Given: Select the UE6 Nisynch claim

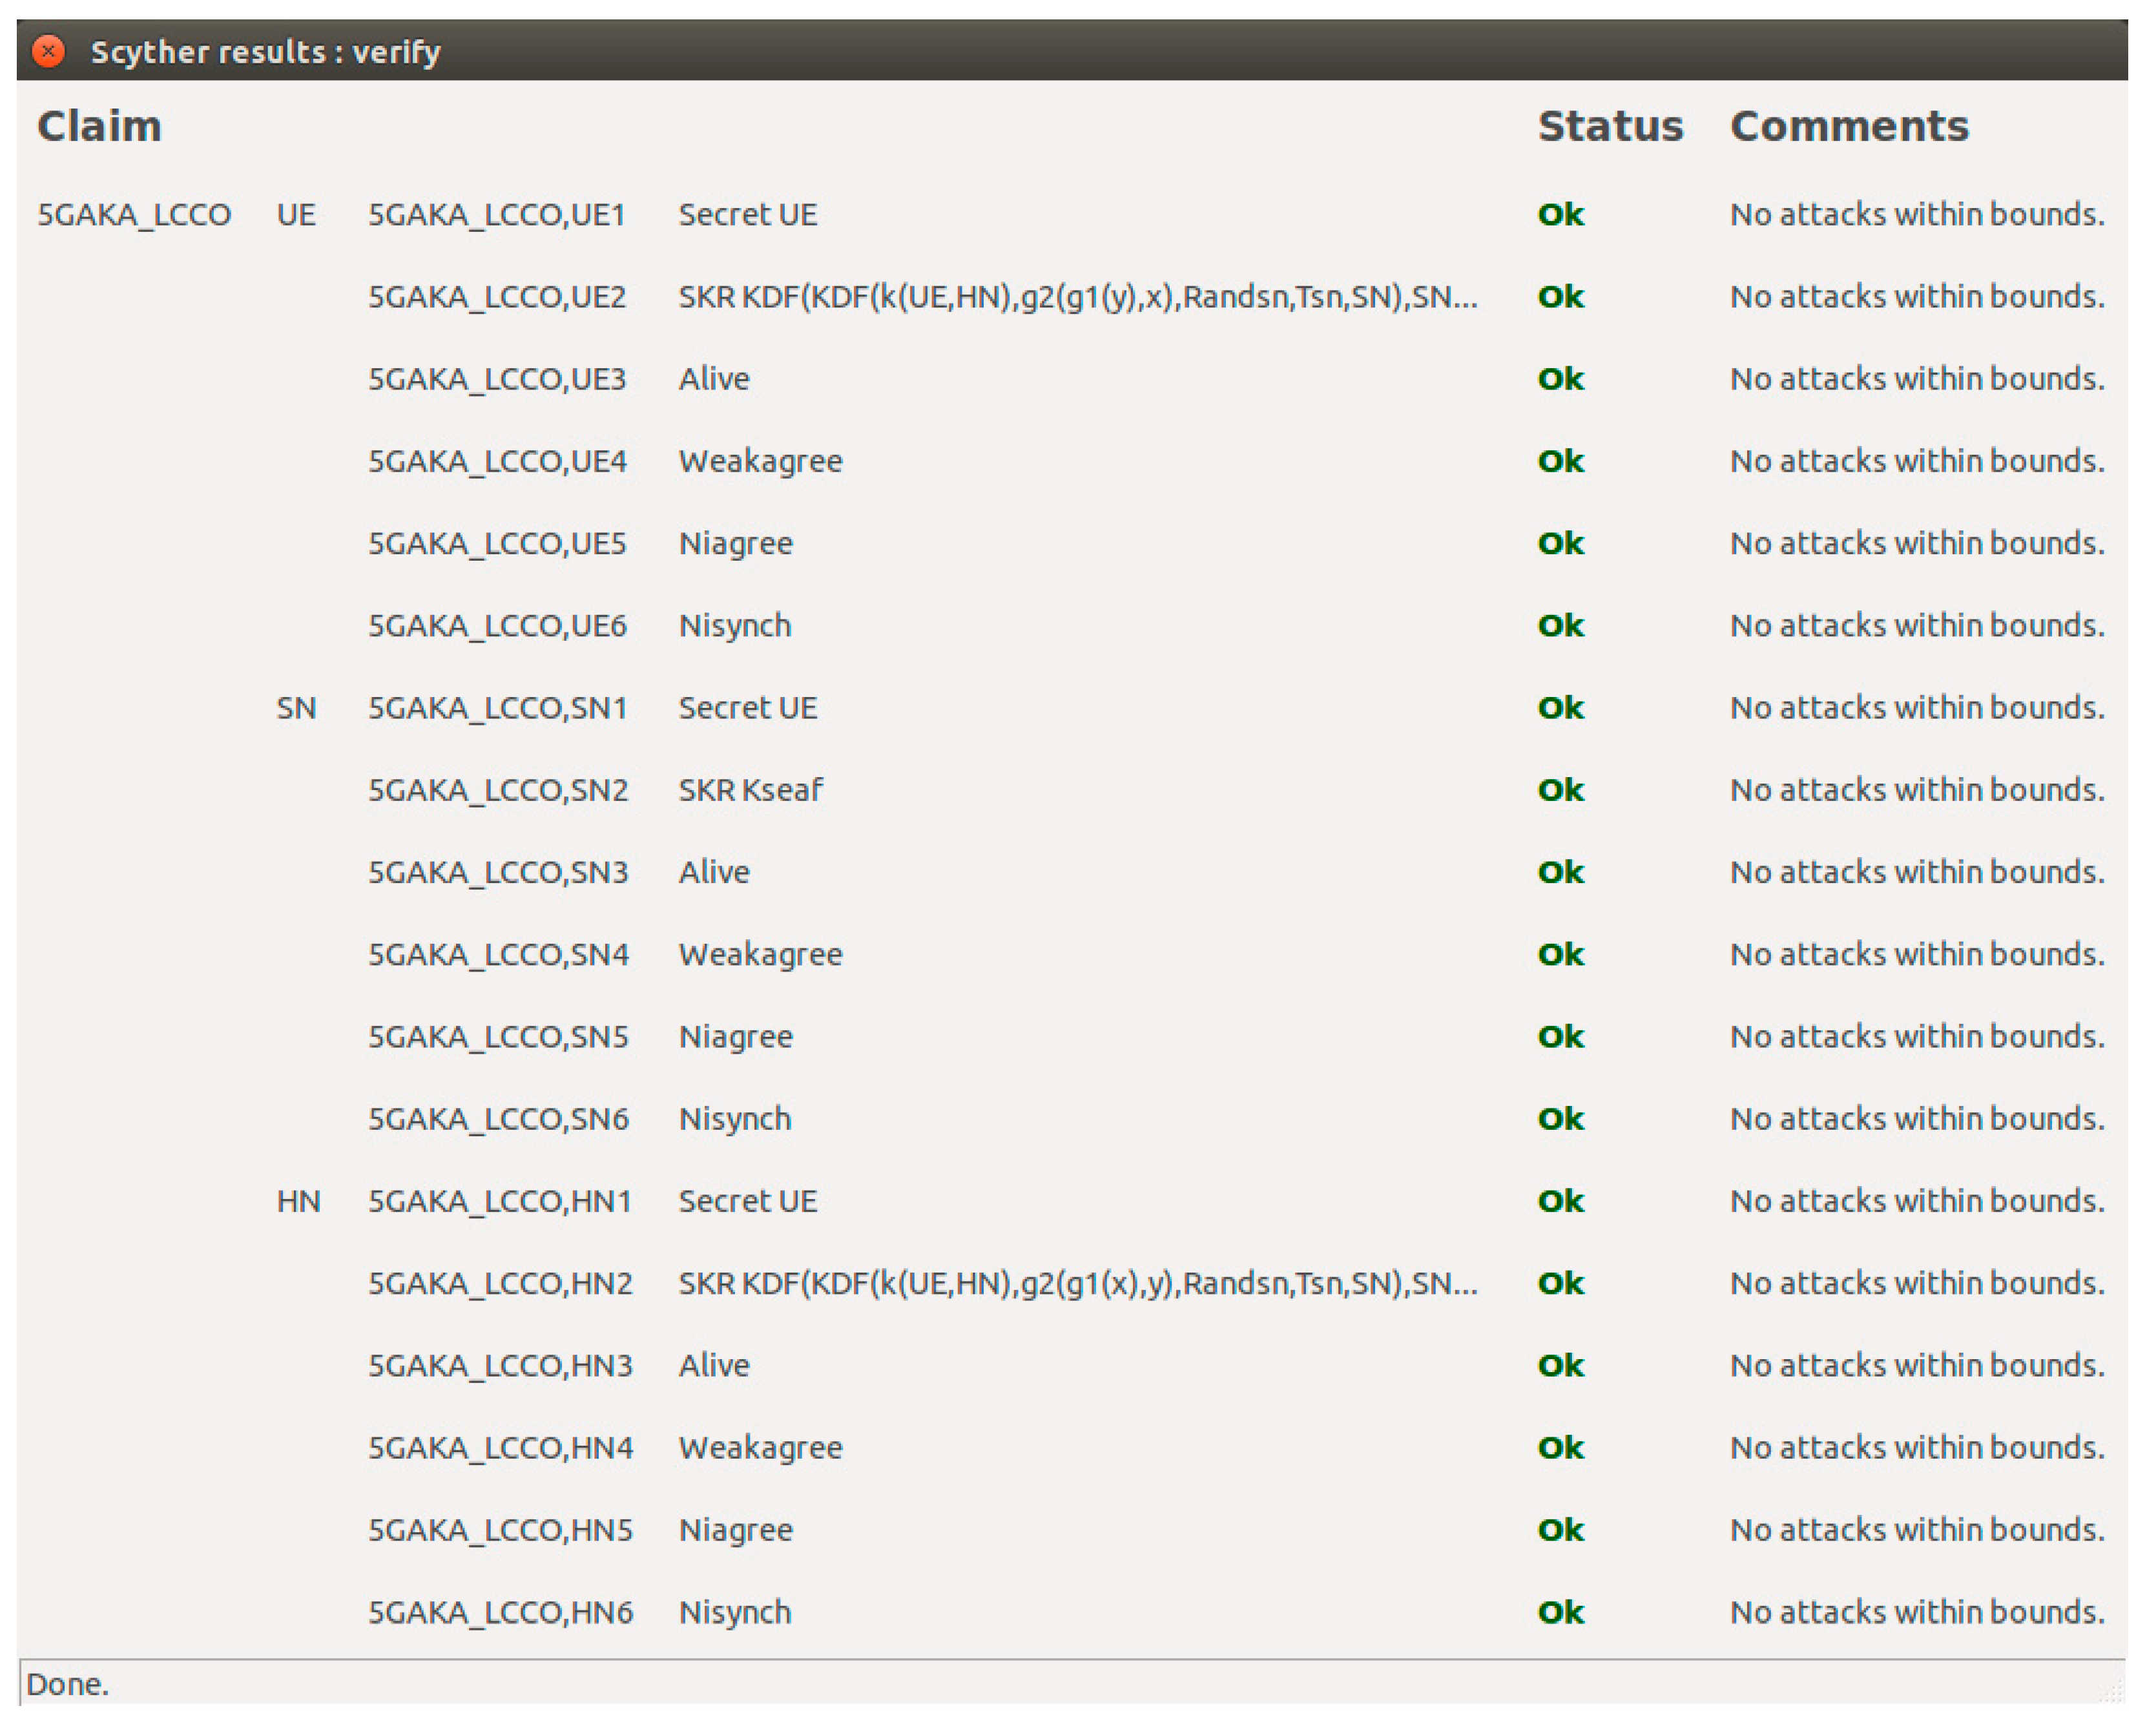Looking at the screenshot, I should point(735,626).
